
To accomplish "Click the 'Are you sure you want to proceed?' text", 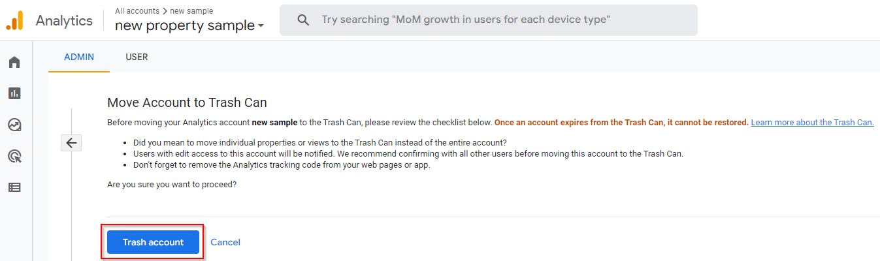I will (x=172, y=185).
